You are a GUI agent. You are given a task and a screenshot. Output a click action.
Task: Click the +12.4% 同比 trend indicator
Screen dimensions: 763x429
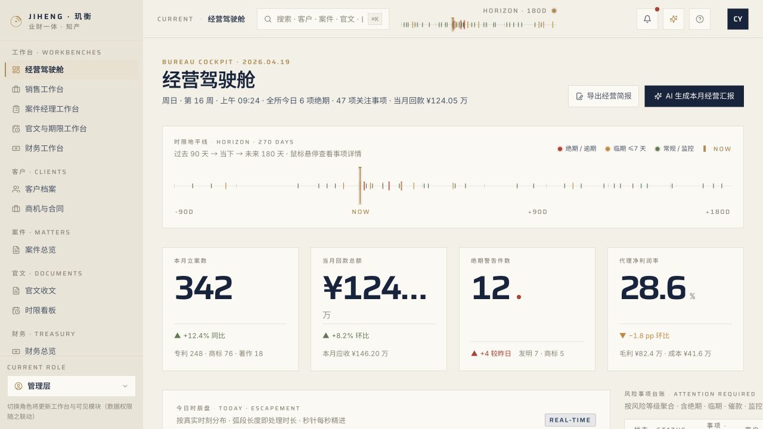tap(200, 336)
